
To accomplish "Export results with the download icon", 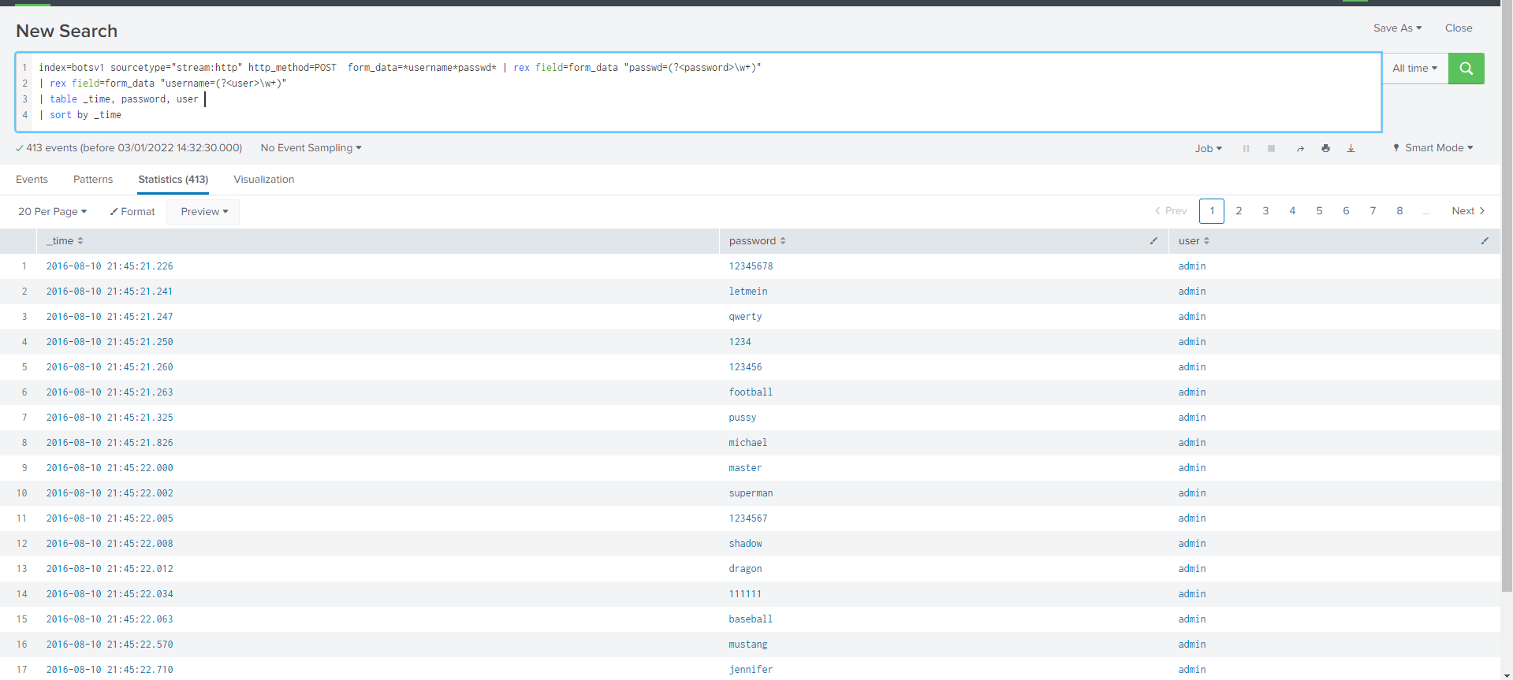I will click(x=1351, y=148).
